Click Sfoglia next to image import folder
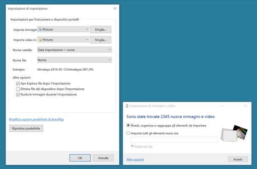The width and height of the screenshot is (257, 169). 100,30
